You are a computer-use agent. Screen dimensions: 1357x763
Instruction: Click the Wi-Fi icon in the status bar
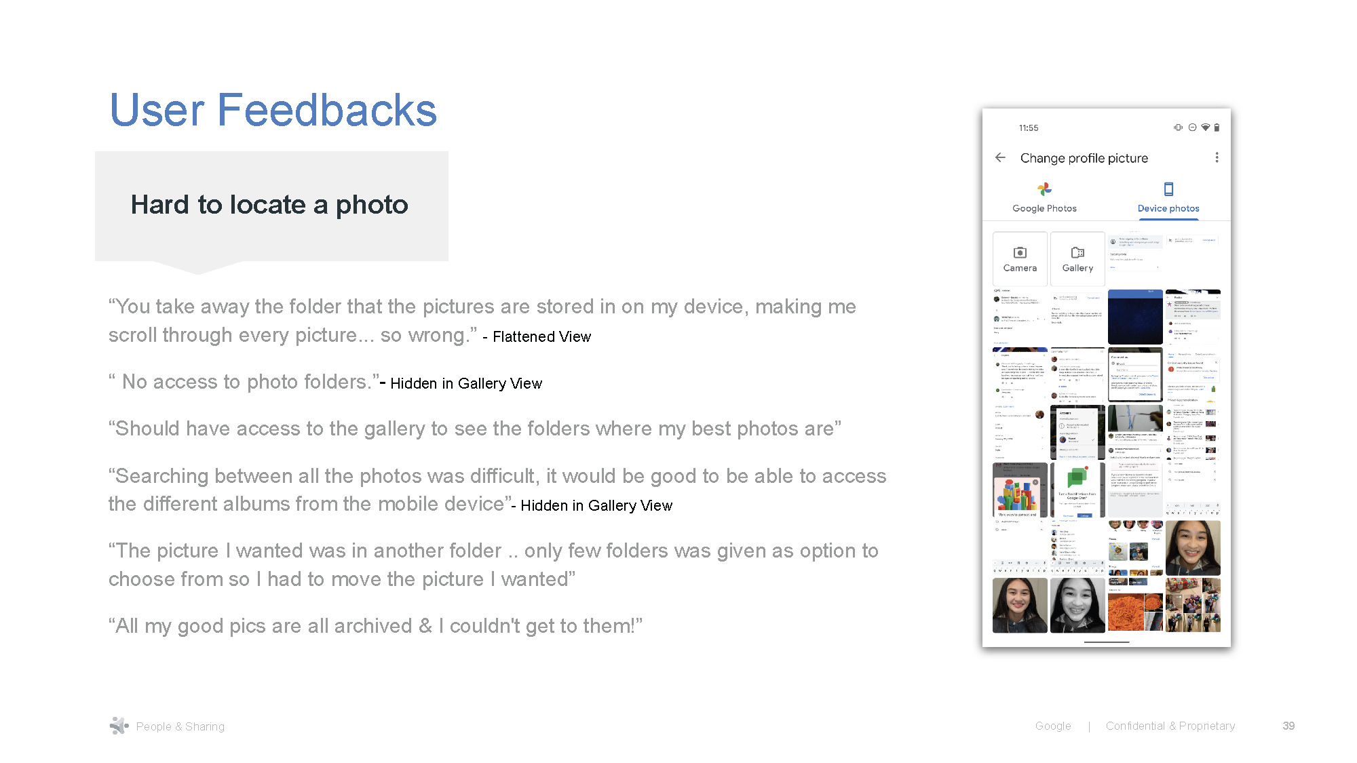tap(1205, 128)
